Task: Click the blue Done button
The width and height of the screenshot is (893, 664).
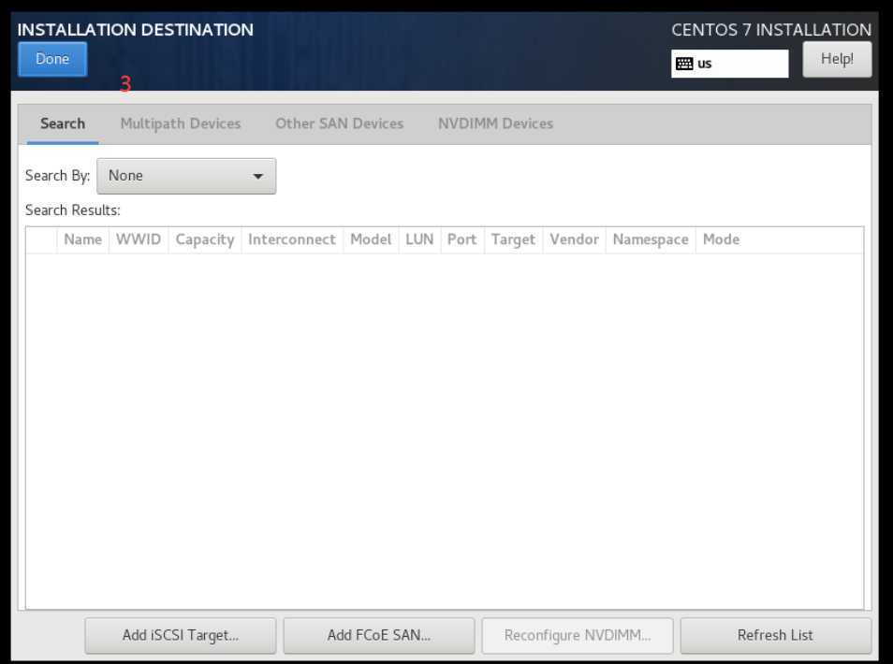Action: coord(52,59)
